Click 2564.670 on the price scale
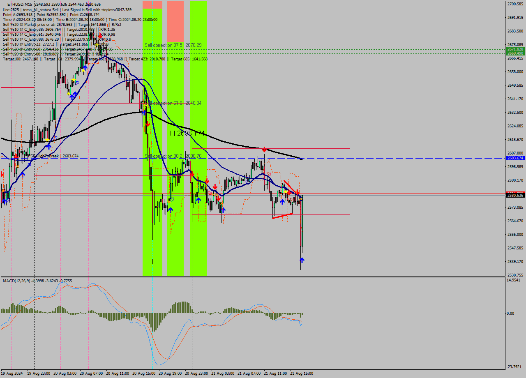 click(515, 221)
